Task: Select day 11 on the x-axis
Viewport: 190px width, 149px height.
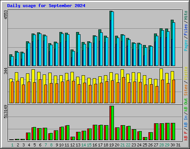Action: point(67,145)
